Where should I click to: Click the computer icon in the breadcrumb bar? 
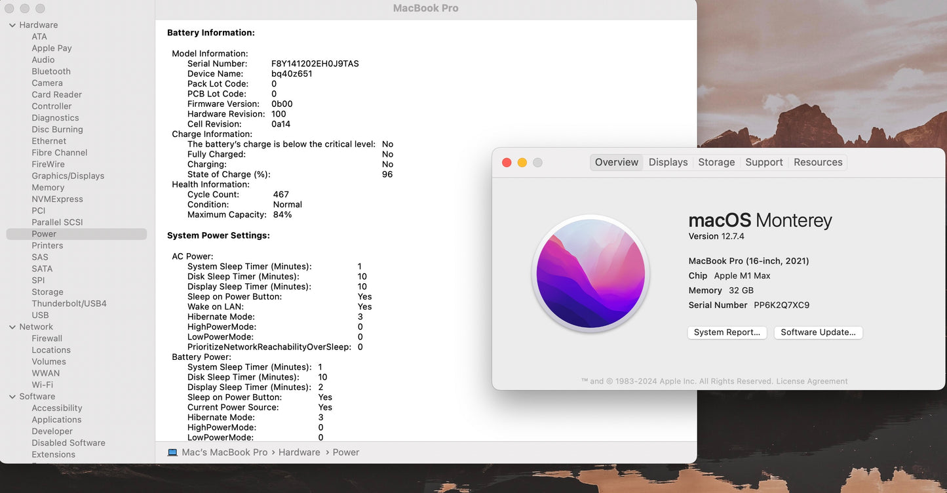click(x=172, y=452)
